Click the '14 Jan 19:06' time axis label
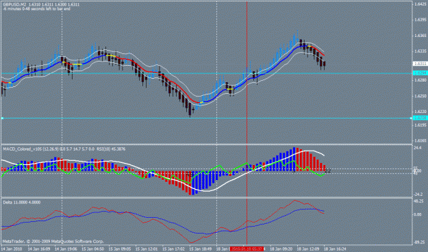The image size is (428, 252). (66, 249)
